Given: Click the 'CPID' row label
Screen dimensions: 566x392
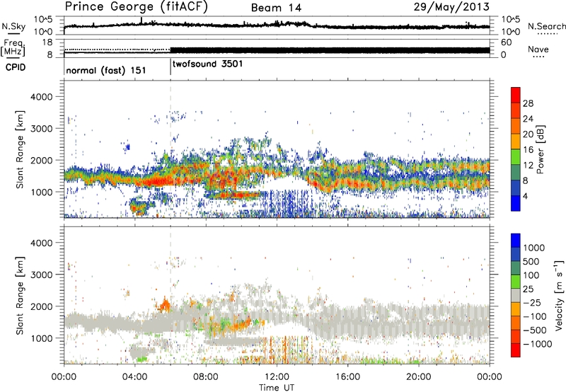Looking at the screenshot, I should 16,67.
